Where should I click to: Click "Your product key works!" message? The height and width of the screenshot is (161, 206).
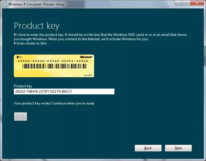click(x=54, y=103)
